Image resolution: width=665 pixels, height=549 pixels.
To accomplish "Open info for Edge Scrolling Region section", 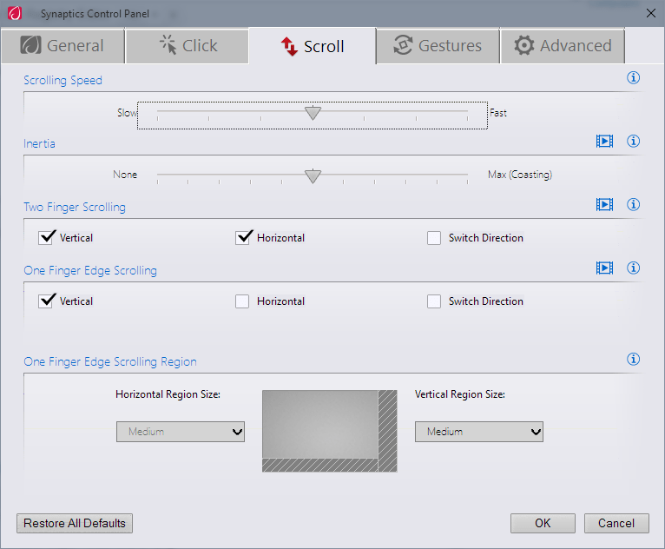I will [x=633, y=359].
